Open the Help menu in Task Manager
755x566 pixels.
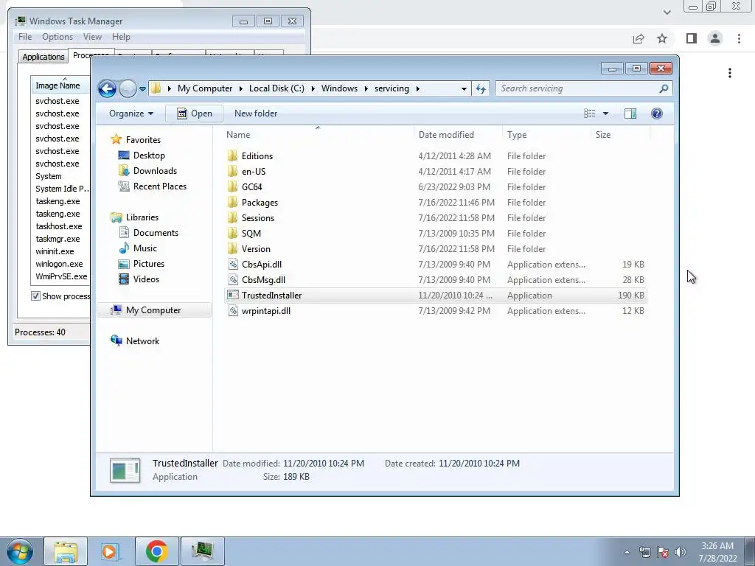tap(121, 37)
